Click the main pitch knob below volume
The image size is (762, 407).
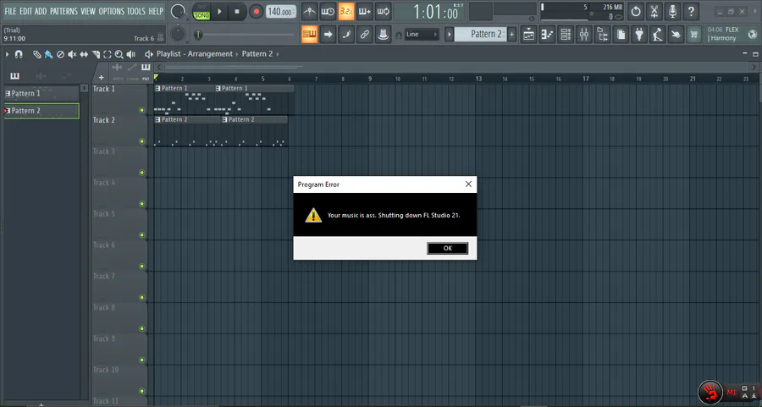coord(178,34)
